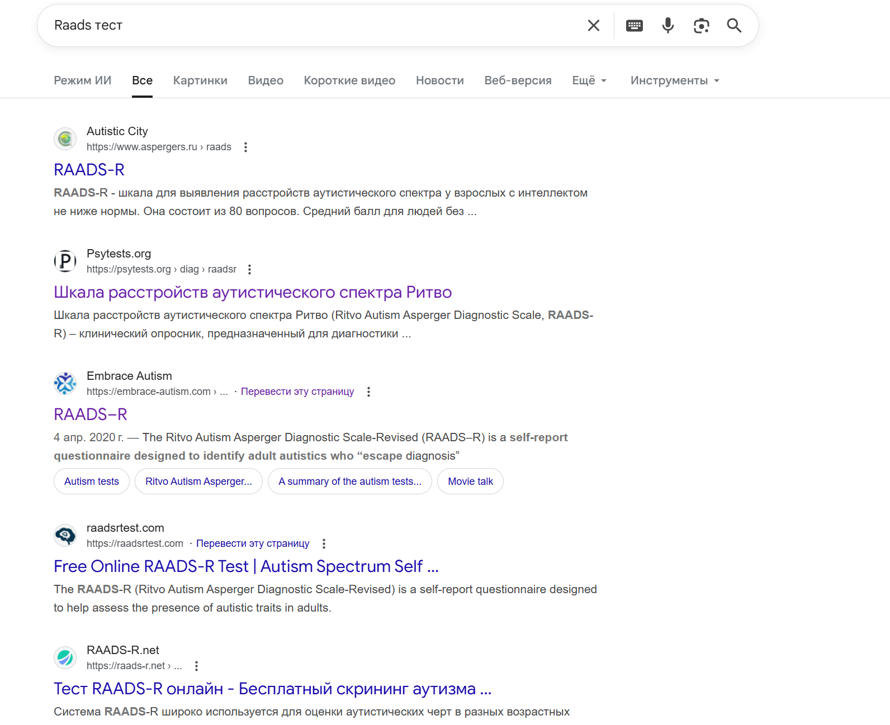
Task: Open the on-screen keyboard icon
Action: point(634,25)
